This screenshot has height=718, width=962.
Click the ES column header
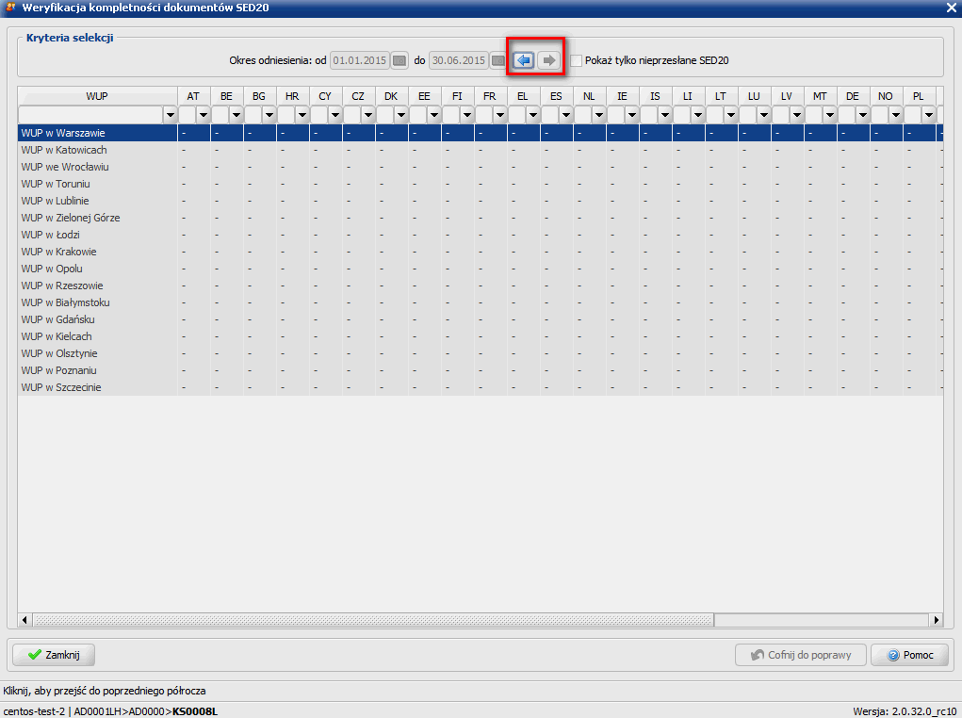point(557,96)
